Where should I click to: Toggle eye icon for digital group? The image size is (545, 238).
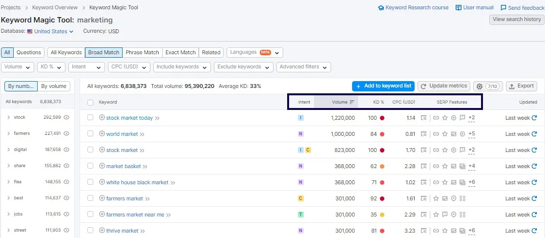66,149
